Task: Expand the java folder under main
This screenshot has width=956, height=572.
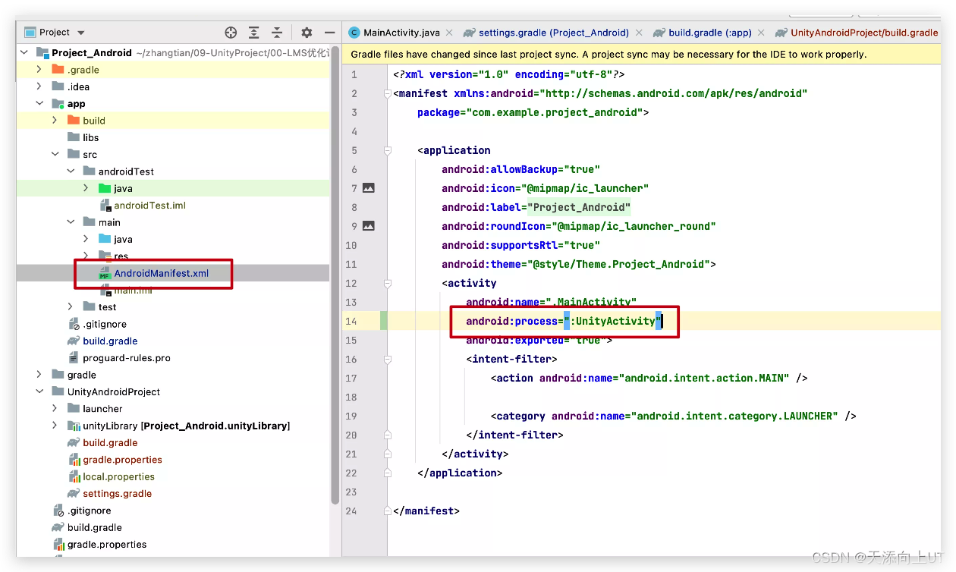Action: coord(86,239)
